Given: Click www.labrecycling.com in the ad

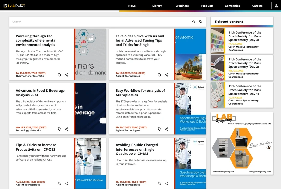Looking at the screenshot, I should click(224, 172).
